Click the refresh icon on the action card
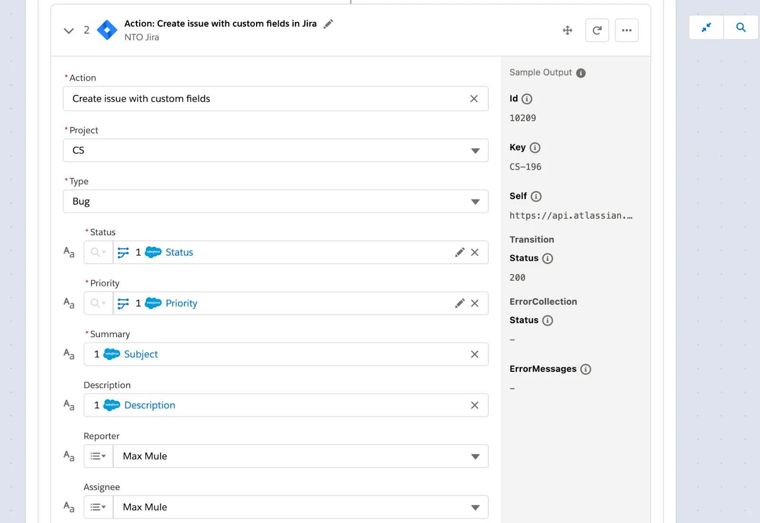 597,30
